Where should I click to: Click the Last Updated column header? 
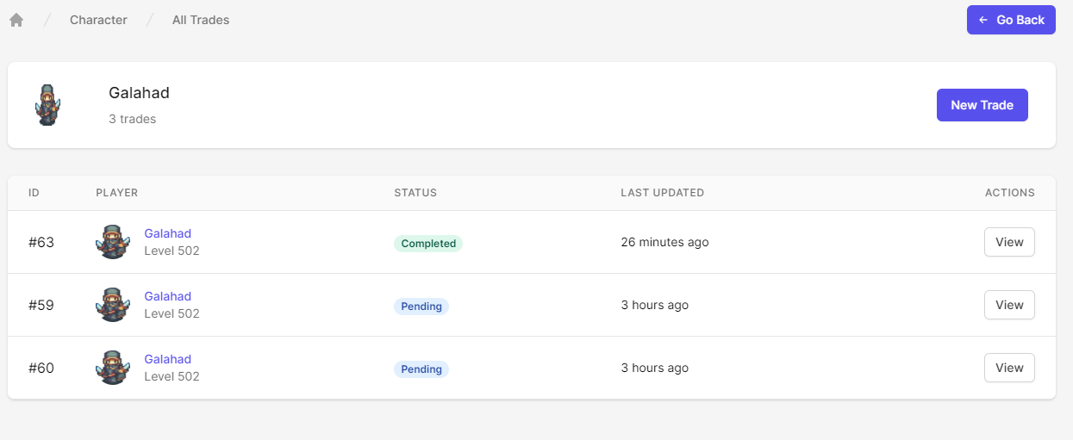coord(662,193)
